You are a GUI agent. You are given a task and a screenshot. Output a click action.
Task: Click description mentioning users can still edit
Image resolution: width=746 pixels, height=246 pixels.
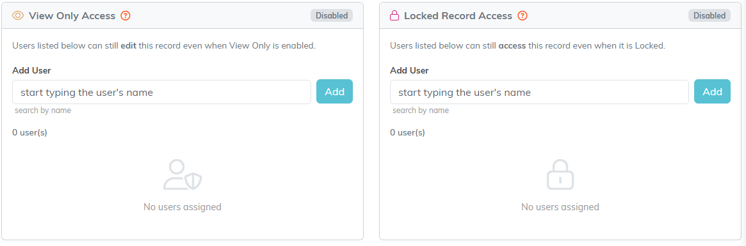164,46
